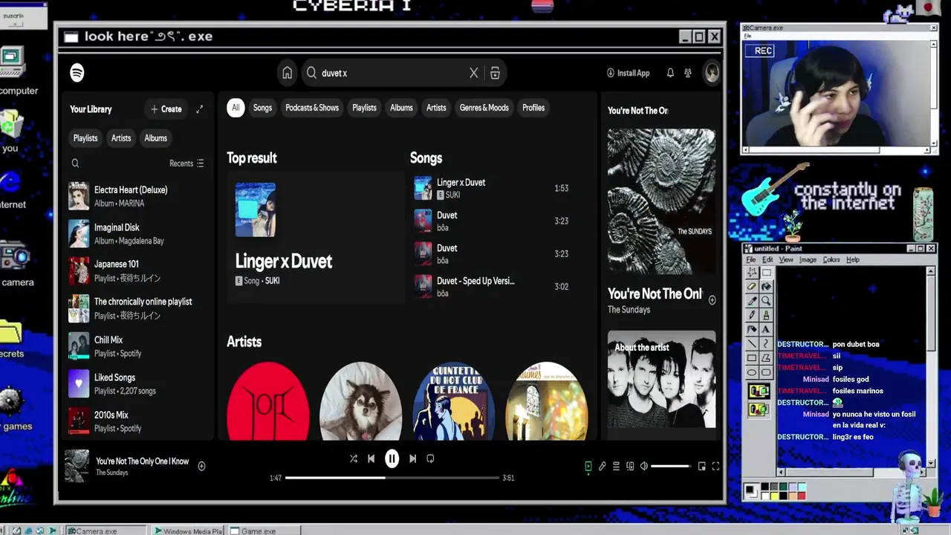Toggle repeat mode
951x535 pixels.
[x=430, y=458]
